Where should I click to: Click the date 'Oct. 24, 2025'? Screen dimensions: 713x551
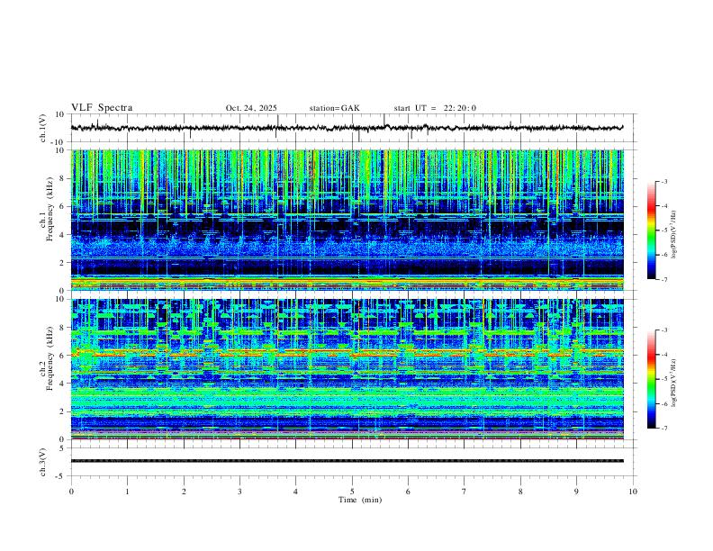tap(251, 108)
